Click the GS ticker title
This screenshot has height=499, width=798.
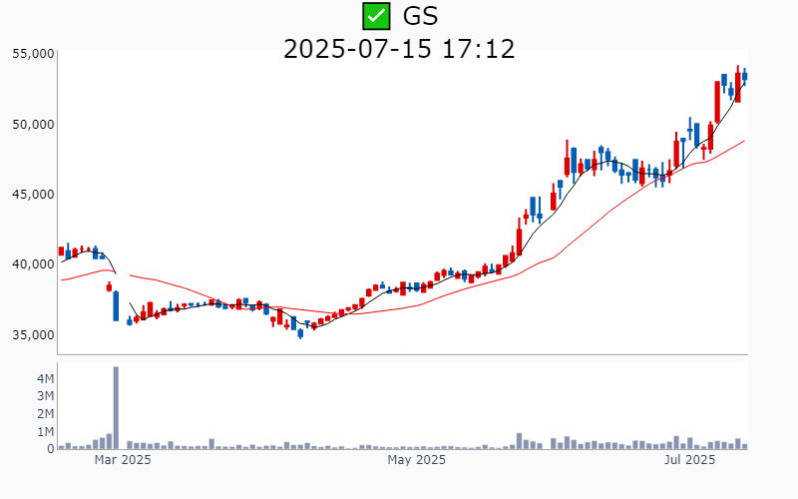click(420, 16)
